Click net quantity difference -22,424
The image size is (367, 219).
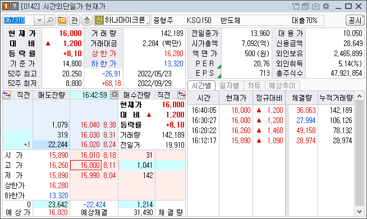(95, 204)
